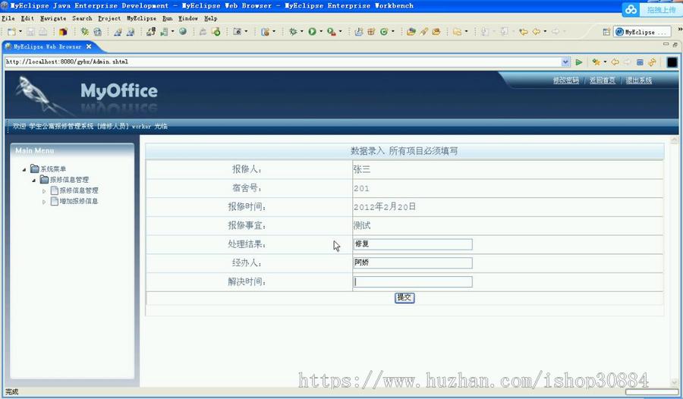Minimize the web browser editor view
Viewport: 683px width, 399px height.
point(666,45)
